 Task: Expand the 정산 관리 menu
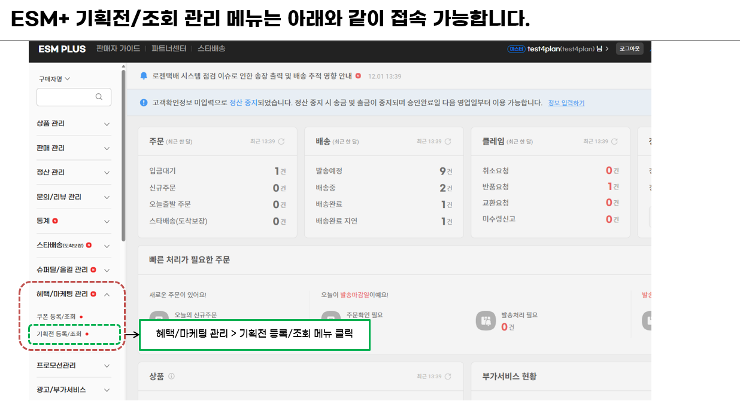coord(74,173)
